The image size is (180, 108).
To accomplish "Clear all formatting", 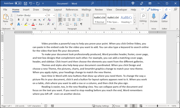I will coord(49,20).
